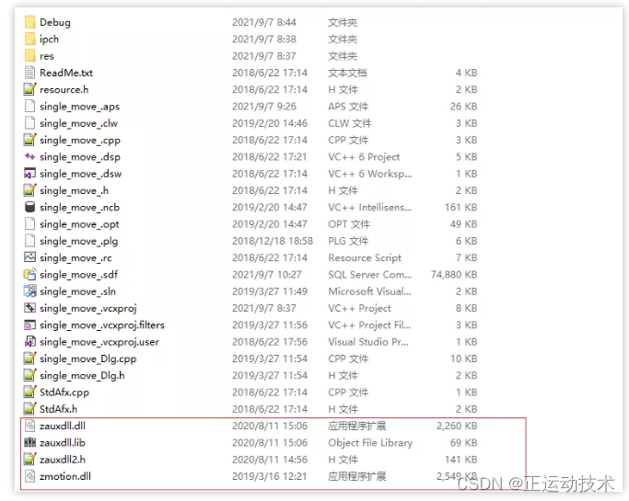Click the res folder icon
The image size is (629, 501).
coord(30,56)
